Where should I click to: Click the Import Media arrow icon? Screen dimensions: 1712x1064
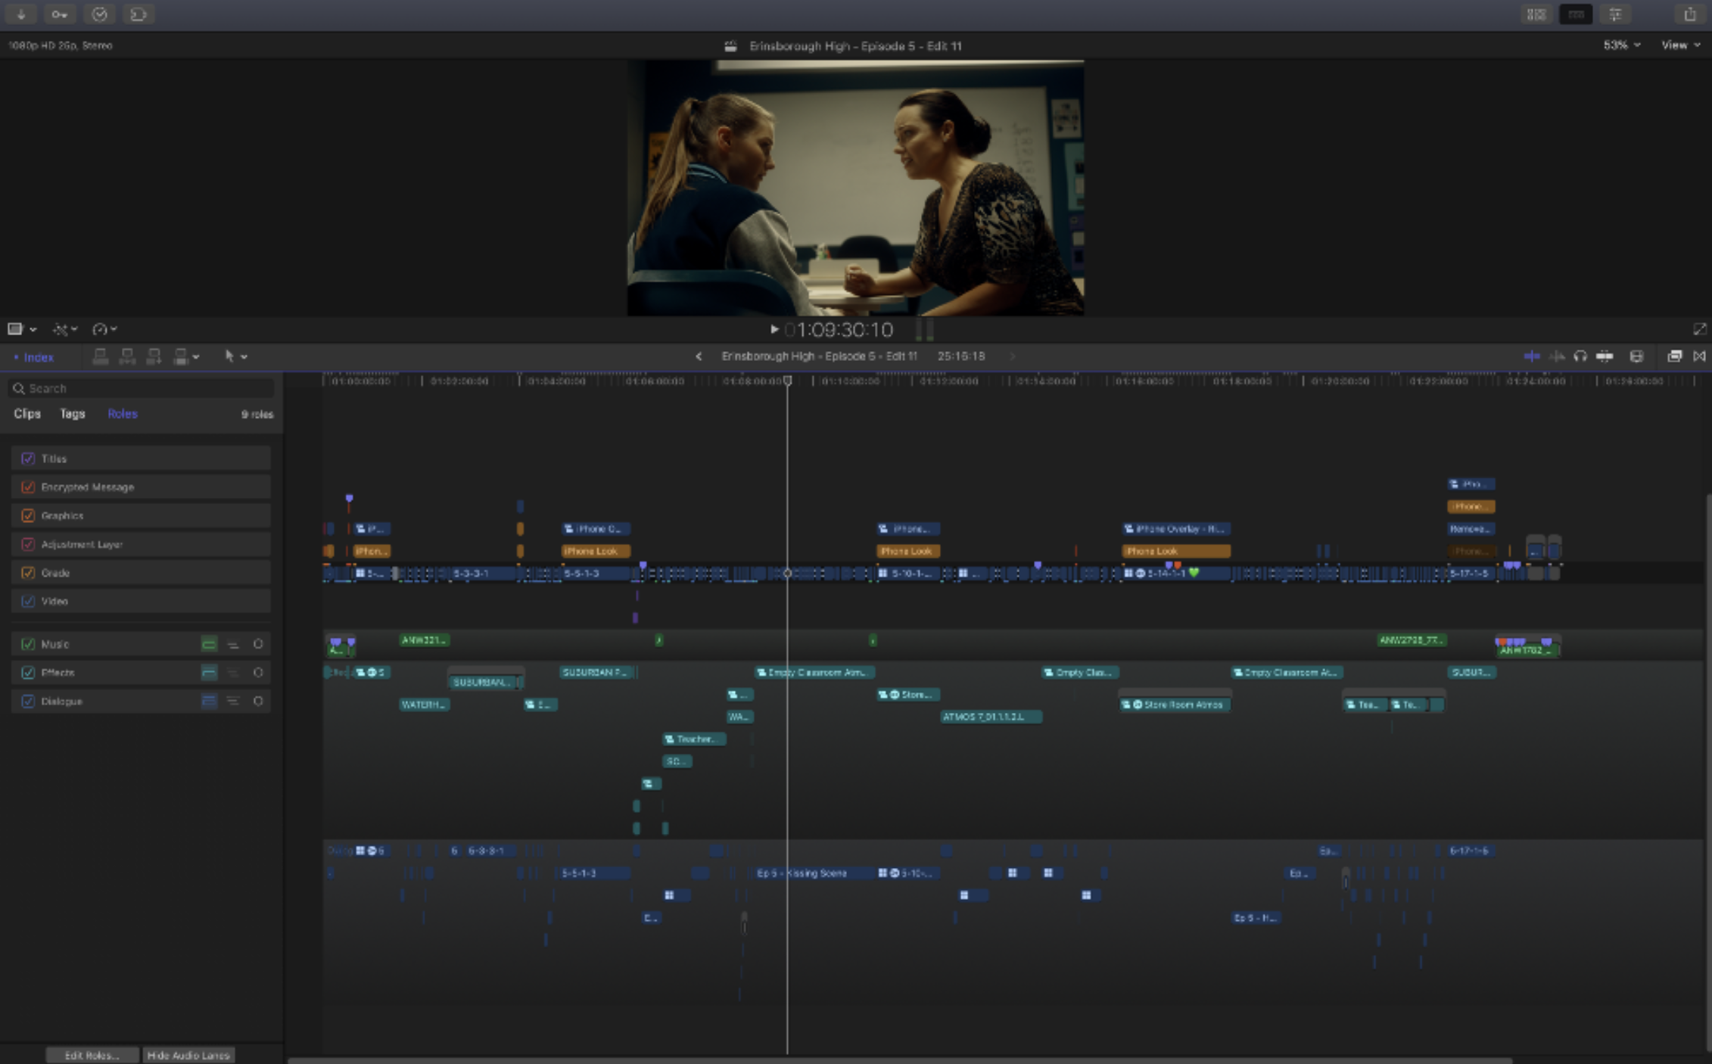20,14
